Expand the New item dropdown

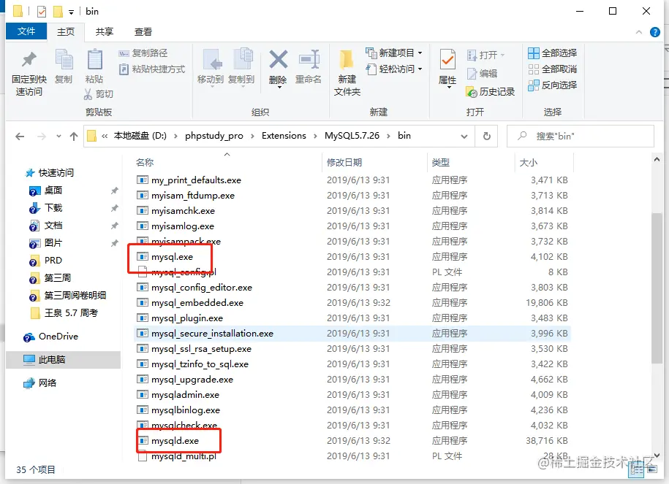(x=420, y=53)
